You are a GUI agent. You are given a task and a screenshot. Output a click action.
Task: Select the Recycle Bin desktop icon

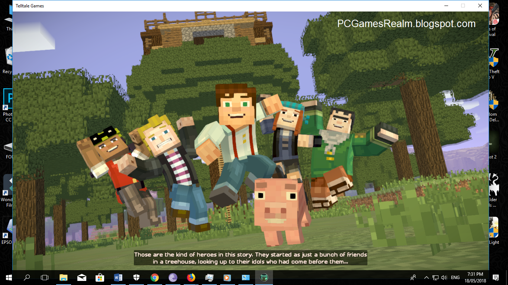coord(7,59)
